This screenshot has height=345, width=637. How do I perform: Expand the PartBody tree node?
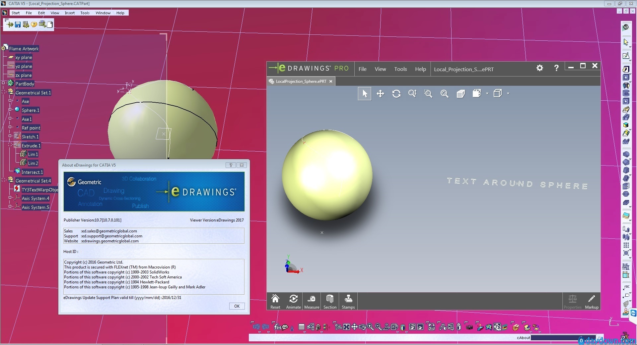(x=4, y=83)
